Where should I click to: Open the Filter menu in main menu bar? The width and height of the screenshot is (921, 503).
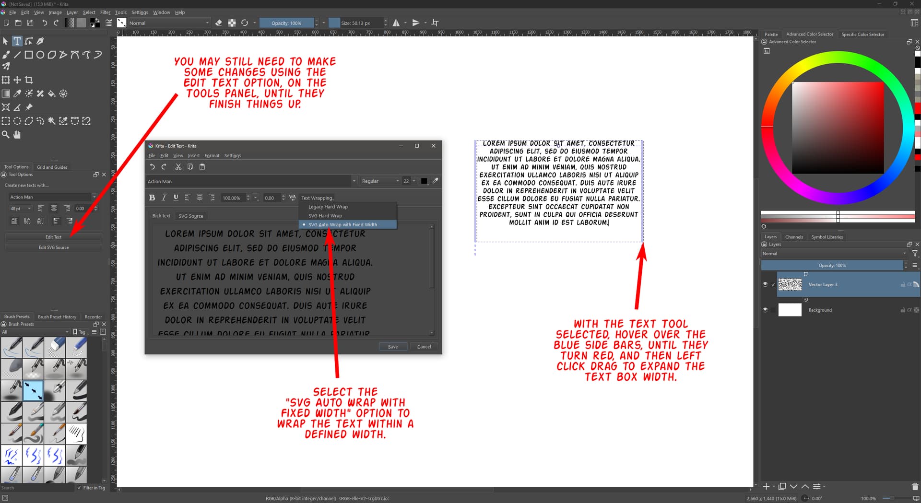[x=105, y=12]
